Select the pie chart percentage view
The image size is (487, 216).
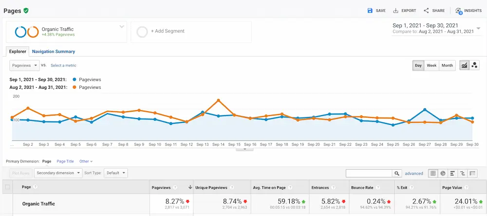[443, 173]
